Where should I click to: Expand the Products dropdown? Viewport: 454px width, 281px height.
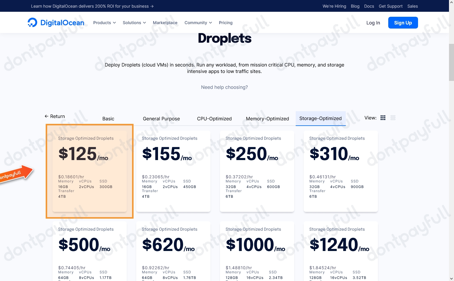[104, 23]
